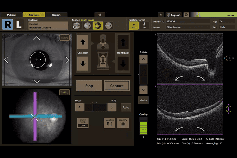This screenshot has width=237, height=158.
Task: Open the settings gear
Action: pos(100,15)
